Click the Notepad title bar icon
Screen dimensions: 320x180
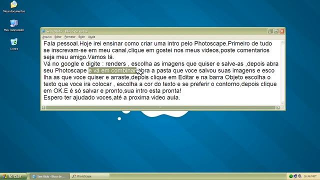click(43, 31)
